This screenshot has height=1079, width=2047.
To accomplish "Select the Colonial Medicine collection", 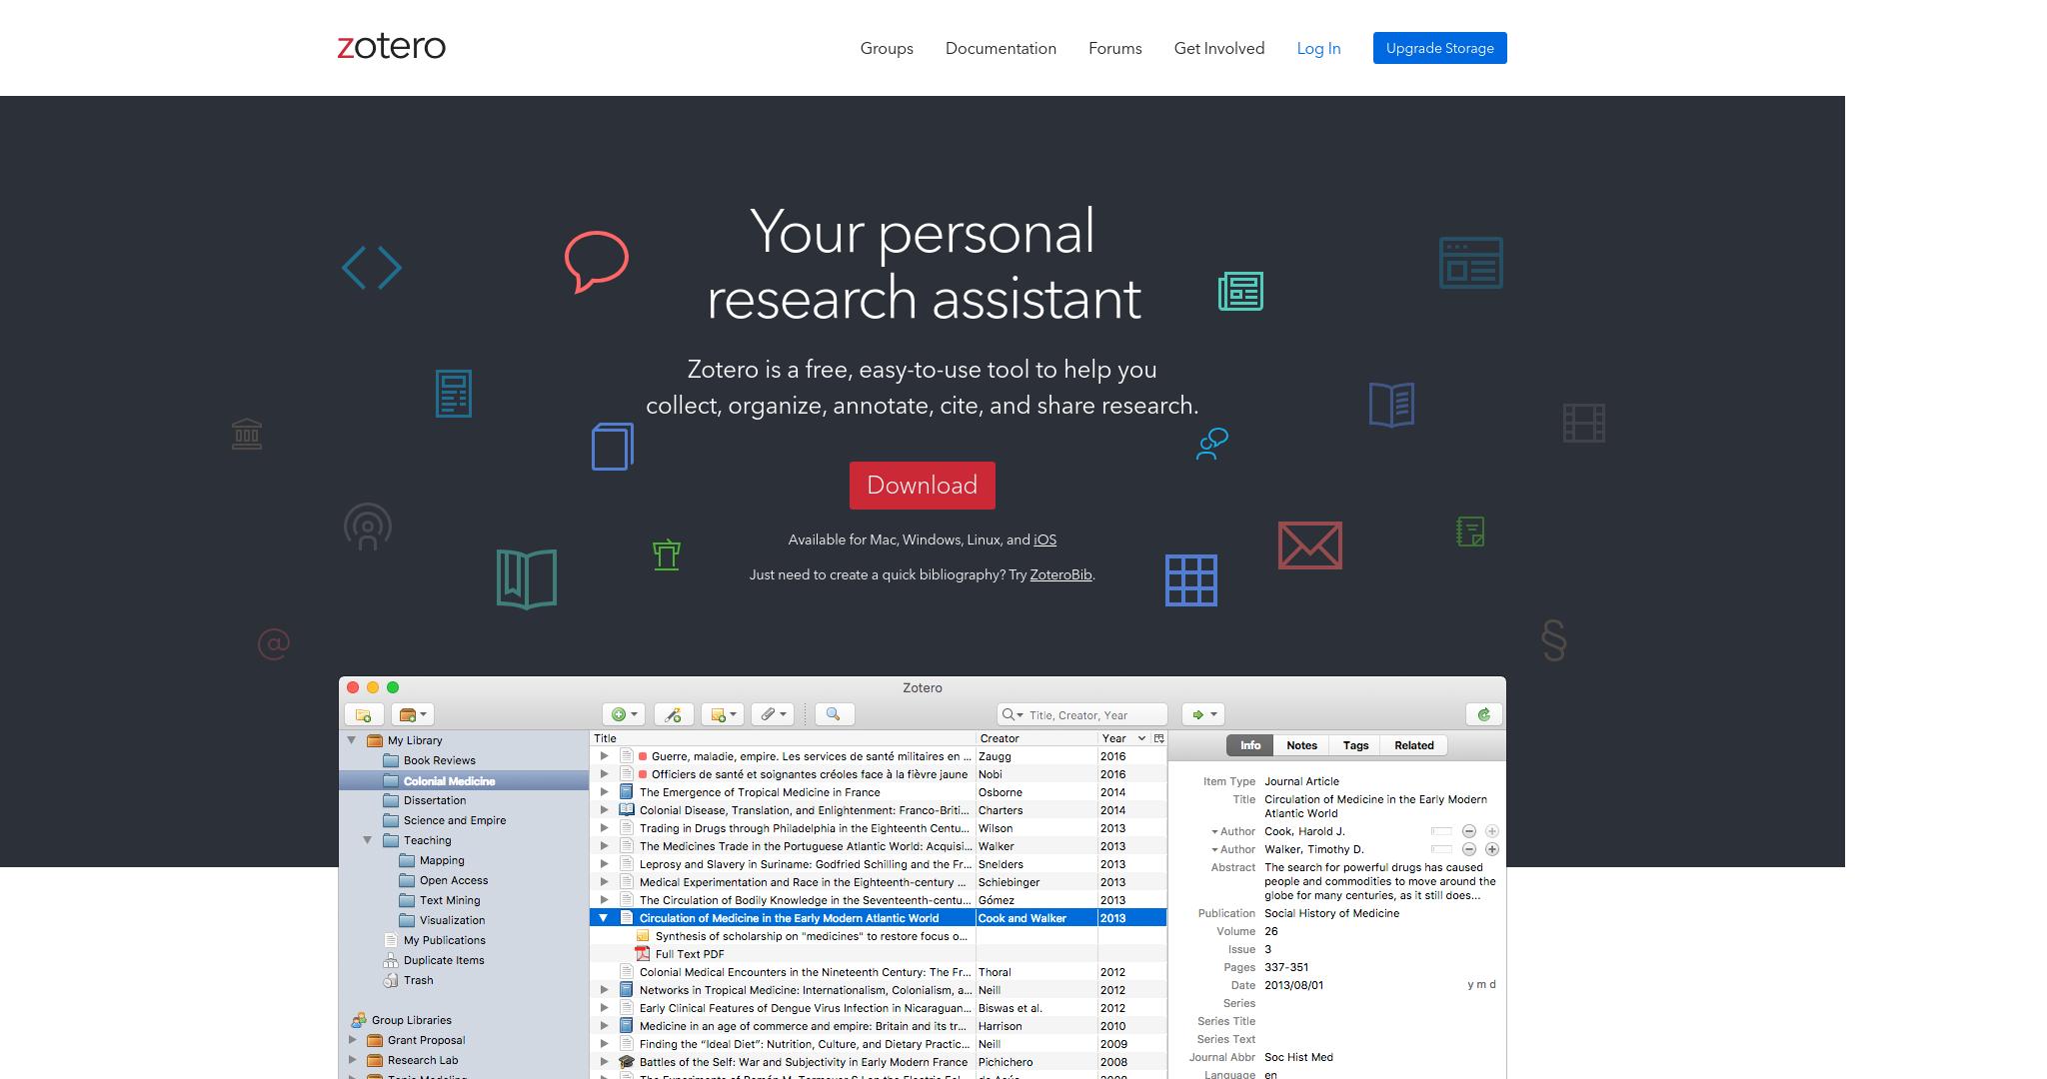I will (x=464, y=781).
